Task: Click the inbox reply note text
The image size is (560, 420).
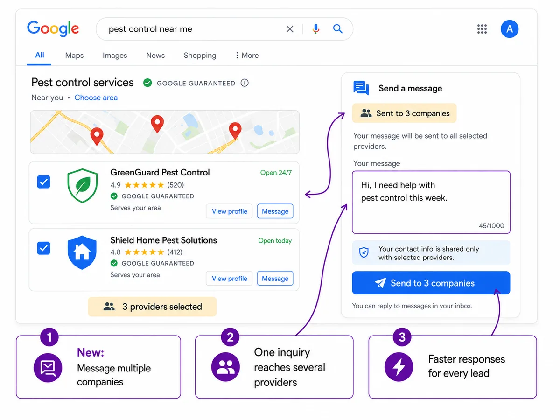Action: click(412, 306)
